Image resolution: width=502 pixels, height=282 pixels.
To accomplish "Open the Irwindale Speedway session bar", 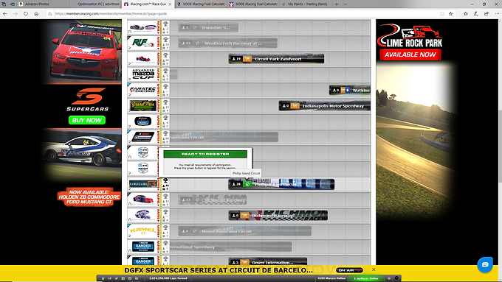I will 208,27.
